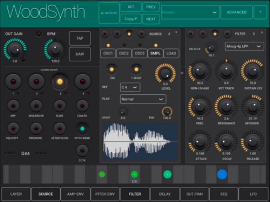
Task: Click the filter RESONANCE knob
Action: pyautogui.click(x=226, y=106)
